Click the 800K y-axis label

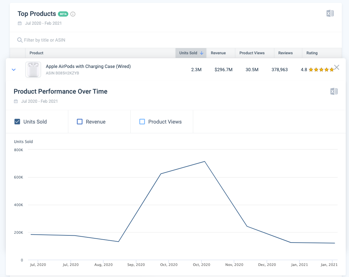[x=19, y=150]
